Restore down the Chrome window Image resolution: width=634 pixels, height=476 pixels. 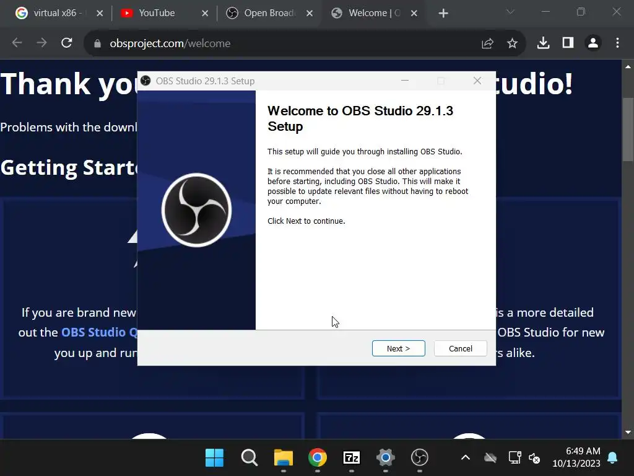point(581,12)
